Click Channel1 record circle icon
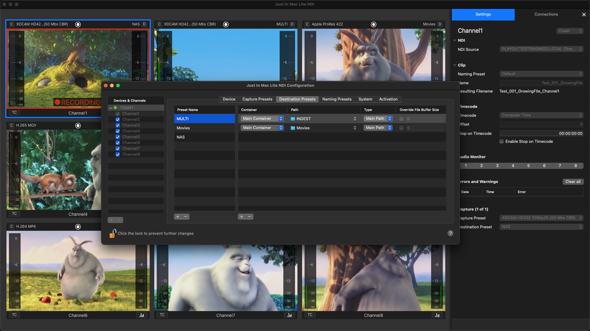Screen dimensions: 590x331 (x=78, y=25)
